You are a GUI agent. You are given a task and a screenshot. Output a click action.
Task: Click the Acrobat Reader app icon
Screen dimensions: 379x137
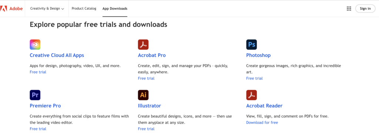point(252,95)
